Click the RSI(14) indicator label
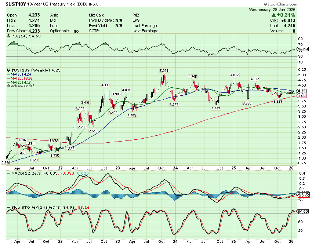 20,36
